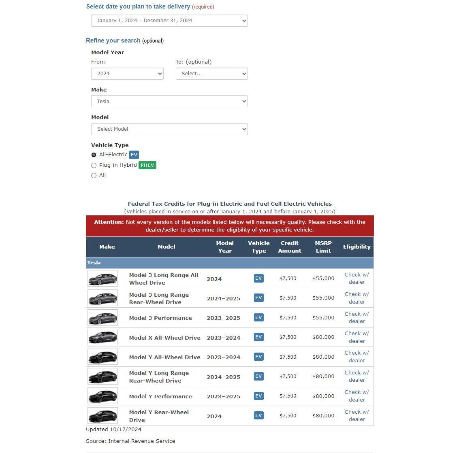Click the Model Y All-Wheel Drive thumbnail
Screen dimensions: 461x453
[x=102, y=357]
